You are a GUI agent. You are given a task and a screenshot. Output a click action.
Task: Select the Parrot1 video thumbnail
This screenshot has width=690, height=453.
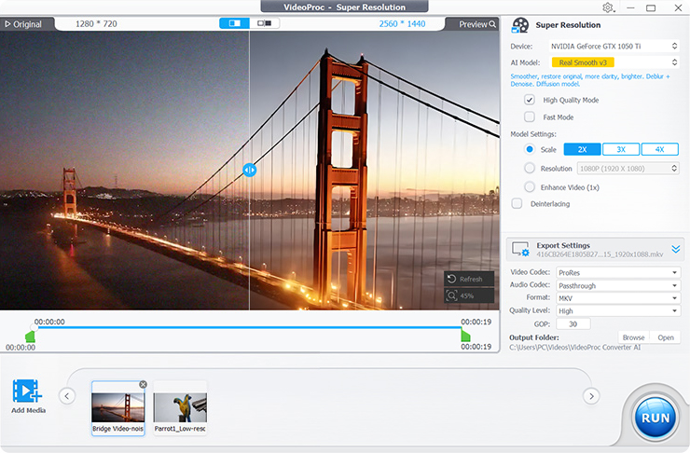tap(180, 407)
